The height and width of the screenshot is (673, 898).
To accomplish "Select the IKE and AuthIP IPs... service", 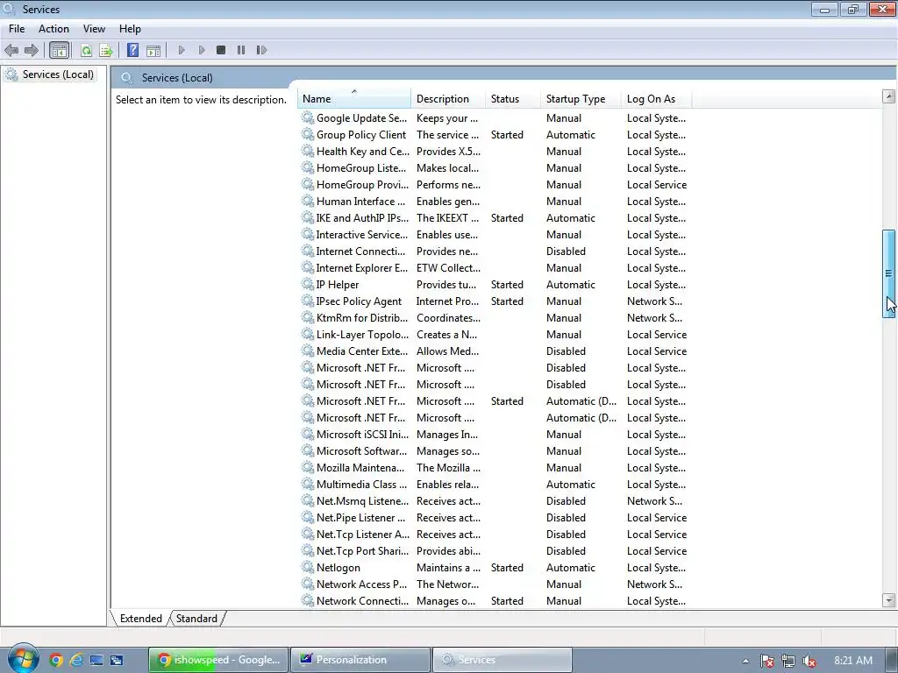I will (x=495, y=217).
